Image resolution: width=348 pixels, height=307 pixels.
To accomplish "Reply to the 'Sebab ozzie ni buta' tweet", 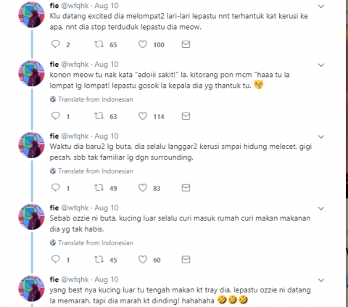I will coord(56,259).
